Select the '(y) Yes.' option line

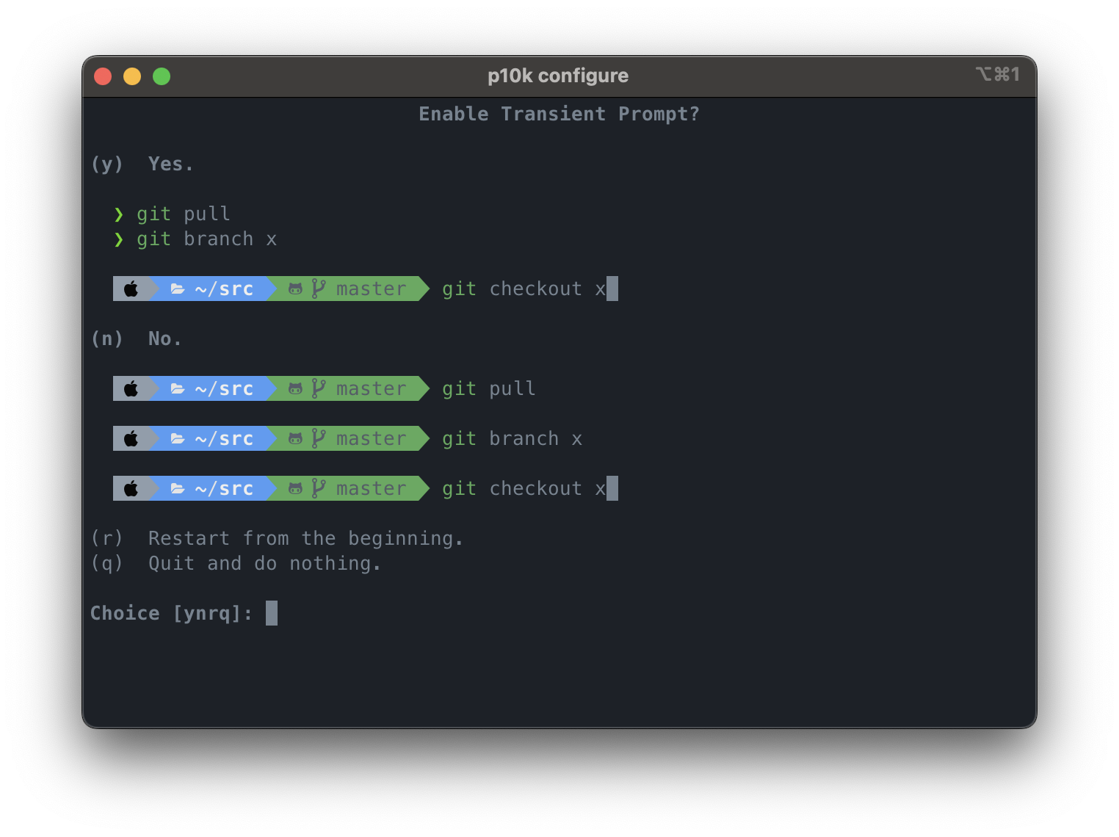point(142,164)
